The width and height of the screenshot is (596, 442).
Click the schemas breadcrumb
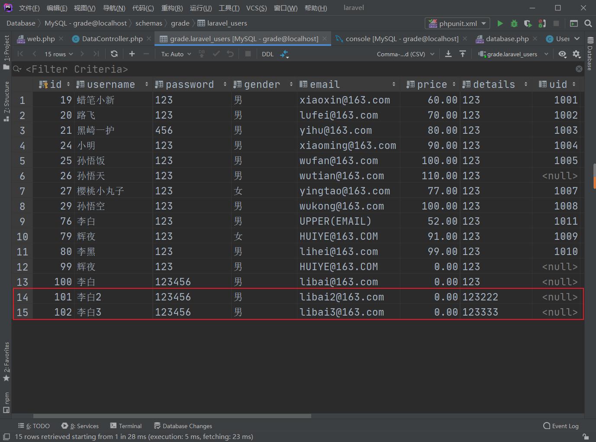[148, 23]
